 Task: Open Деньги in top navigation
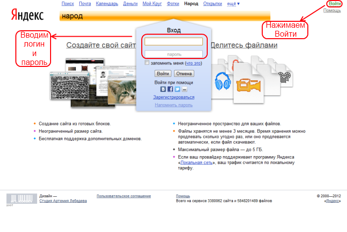point(130,3)
